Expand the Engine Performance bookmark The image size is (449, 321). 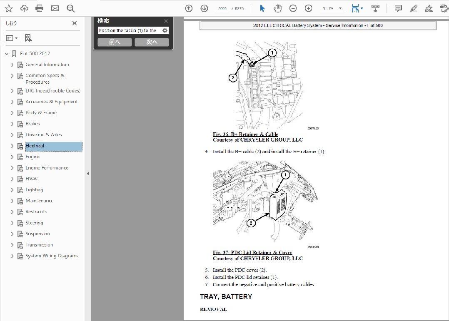(12, 167)
